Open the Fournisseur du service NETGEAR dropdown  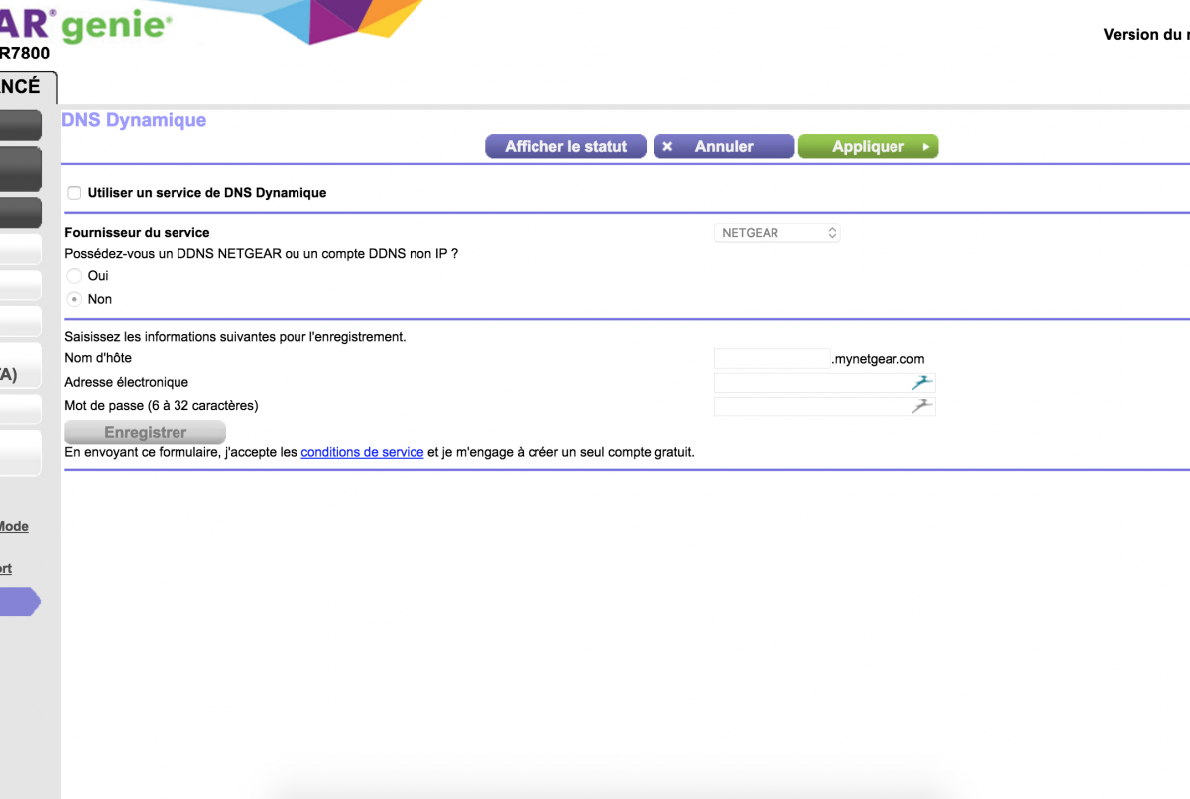pyautogui.click(x=777, y=233)
